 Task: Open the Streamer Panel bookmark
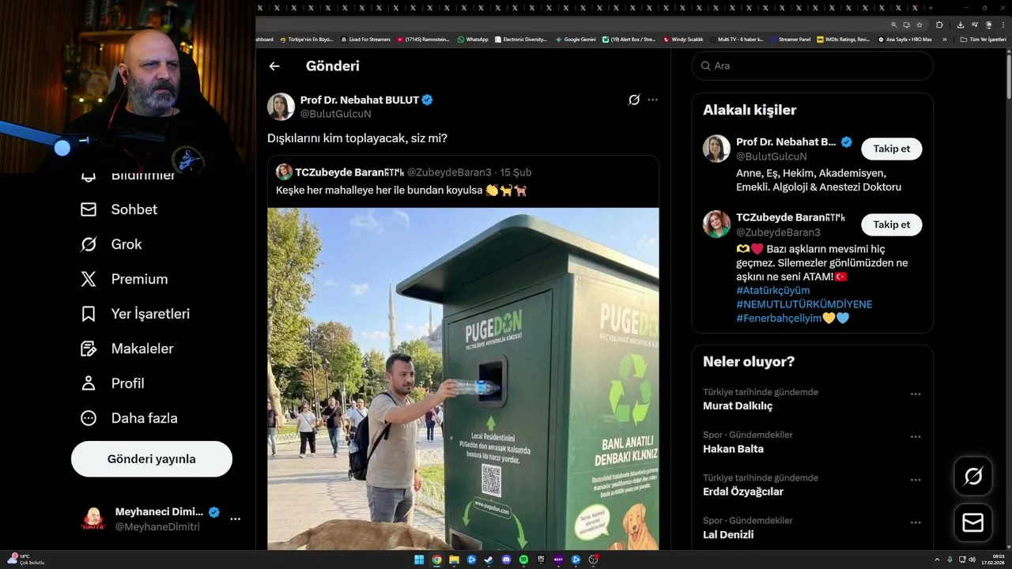click(x=791, y=40)
